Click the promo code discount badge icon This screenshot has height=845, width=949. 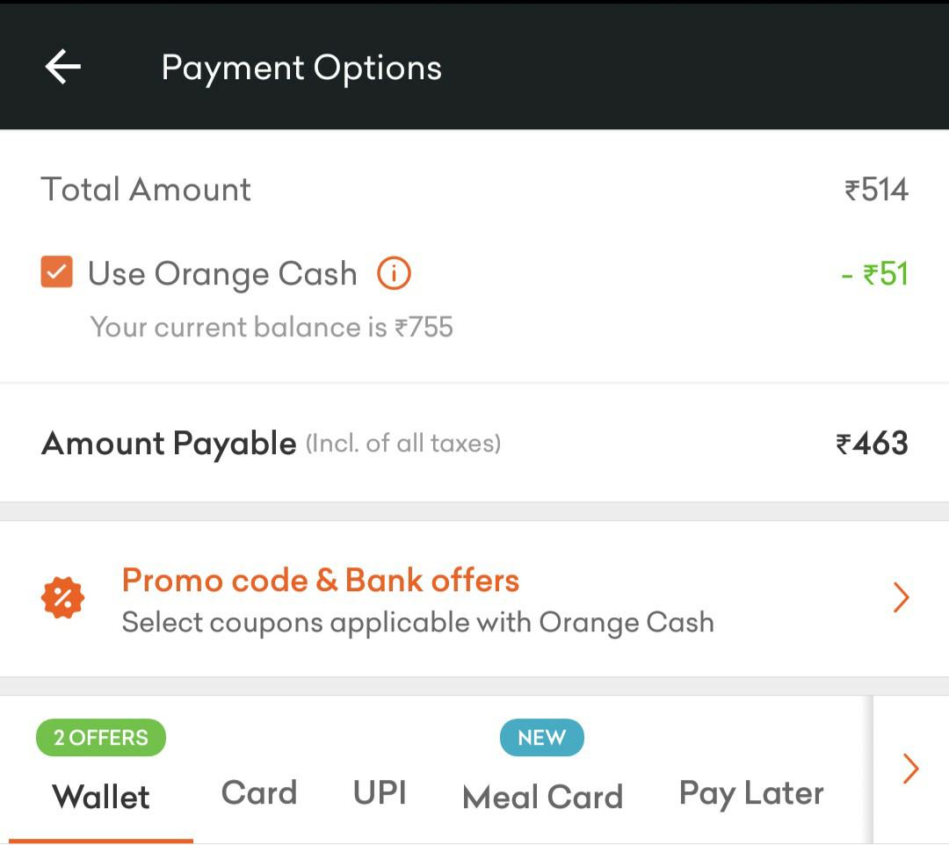(x=62, y=597)
